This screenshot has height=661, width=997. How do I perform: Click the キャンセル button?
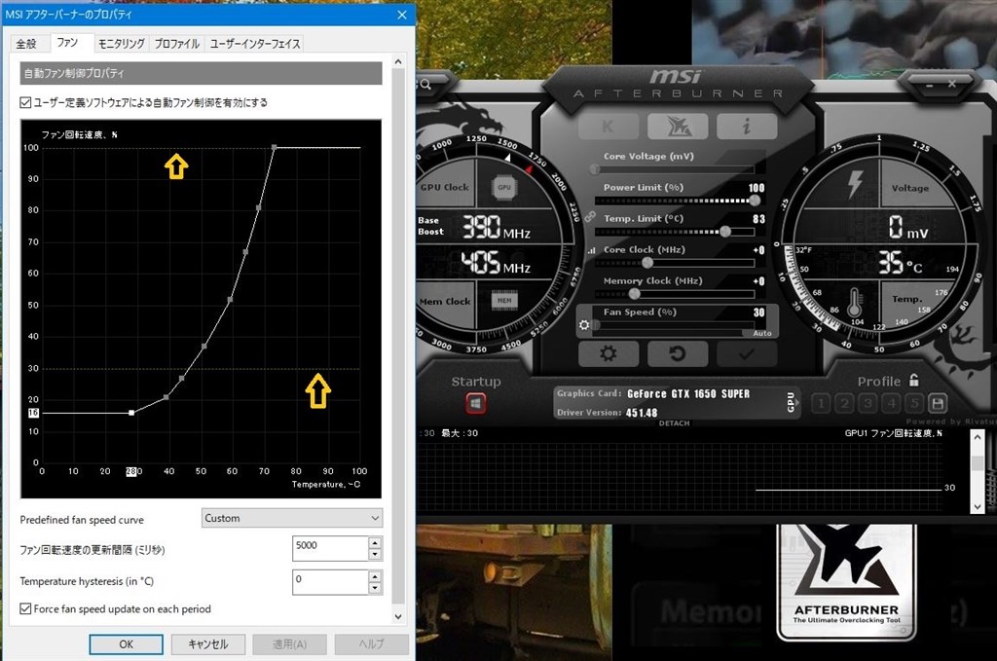(208, 644)
